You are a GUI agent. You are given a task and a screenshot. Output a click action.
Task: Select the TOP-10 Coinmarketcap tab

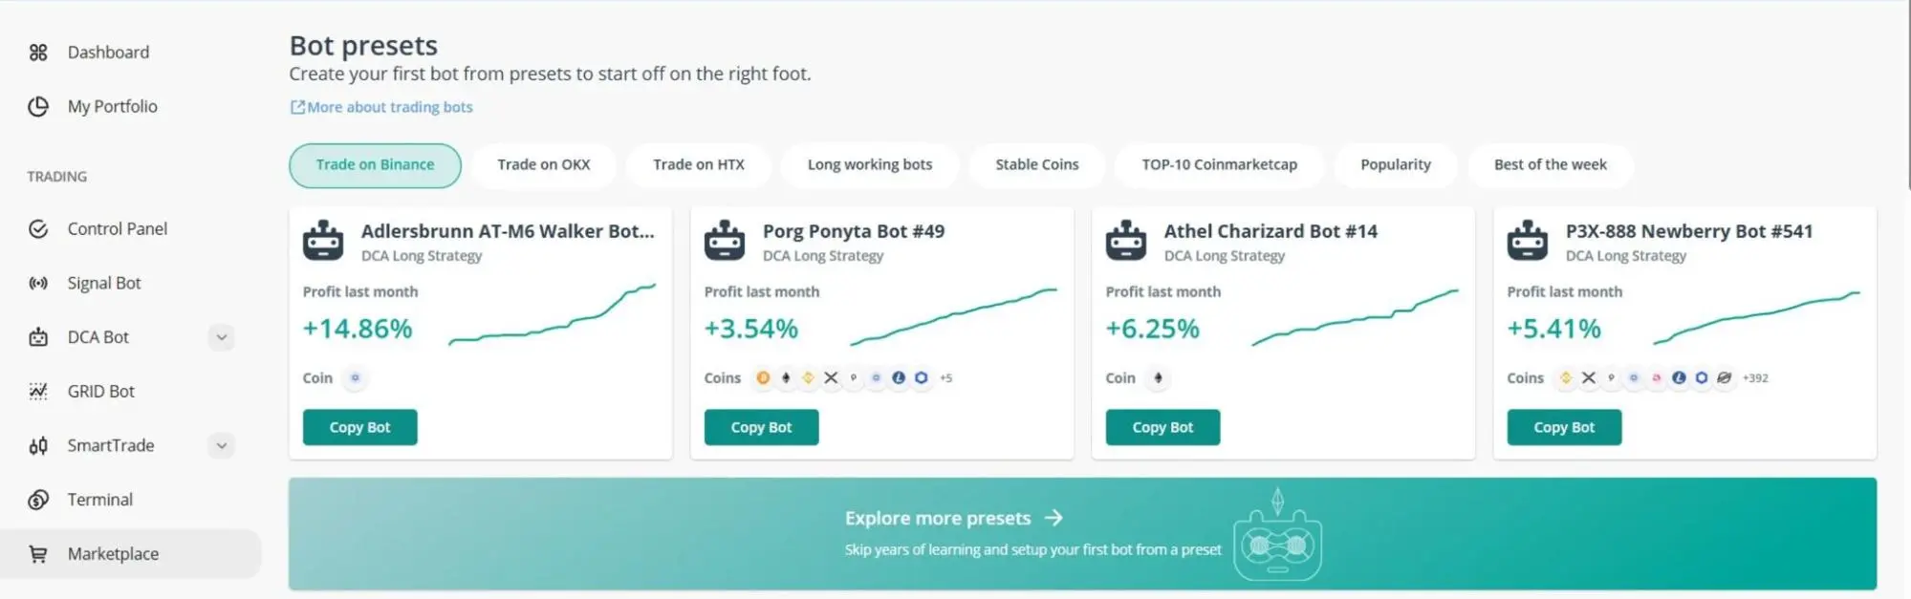pyautogui.click(x=1219, y=164)
